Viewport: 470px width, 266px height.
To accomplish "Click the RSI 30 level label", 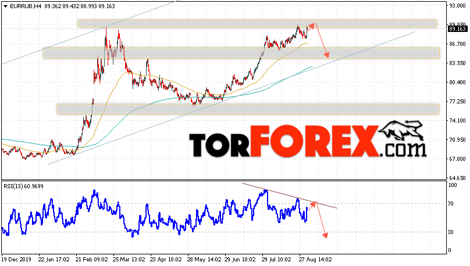I will click(x=451, y=232).
